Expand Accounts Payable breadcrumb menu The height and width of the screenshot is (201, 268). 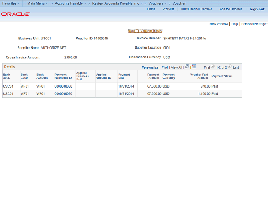click(71, 3)
